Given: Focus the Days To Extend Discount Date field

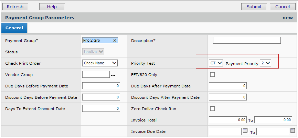Looking at the screenshot, I should point(101,109).
